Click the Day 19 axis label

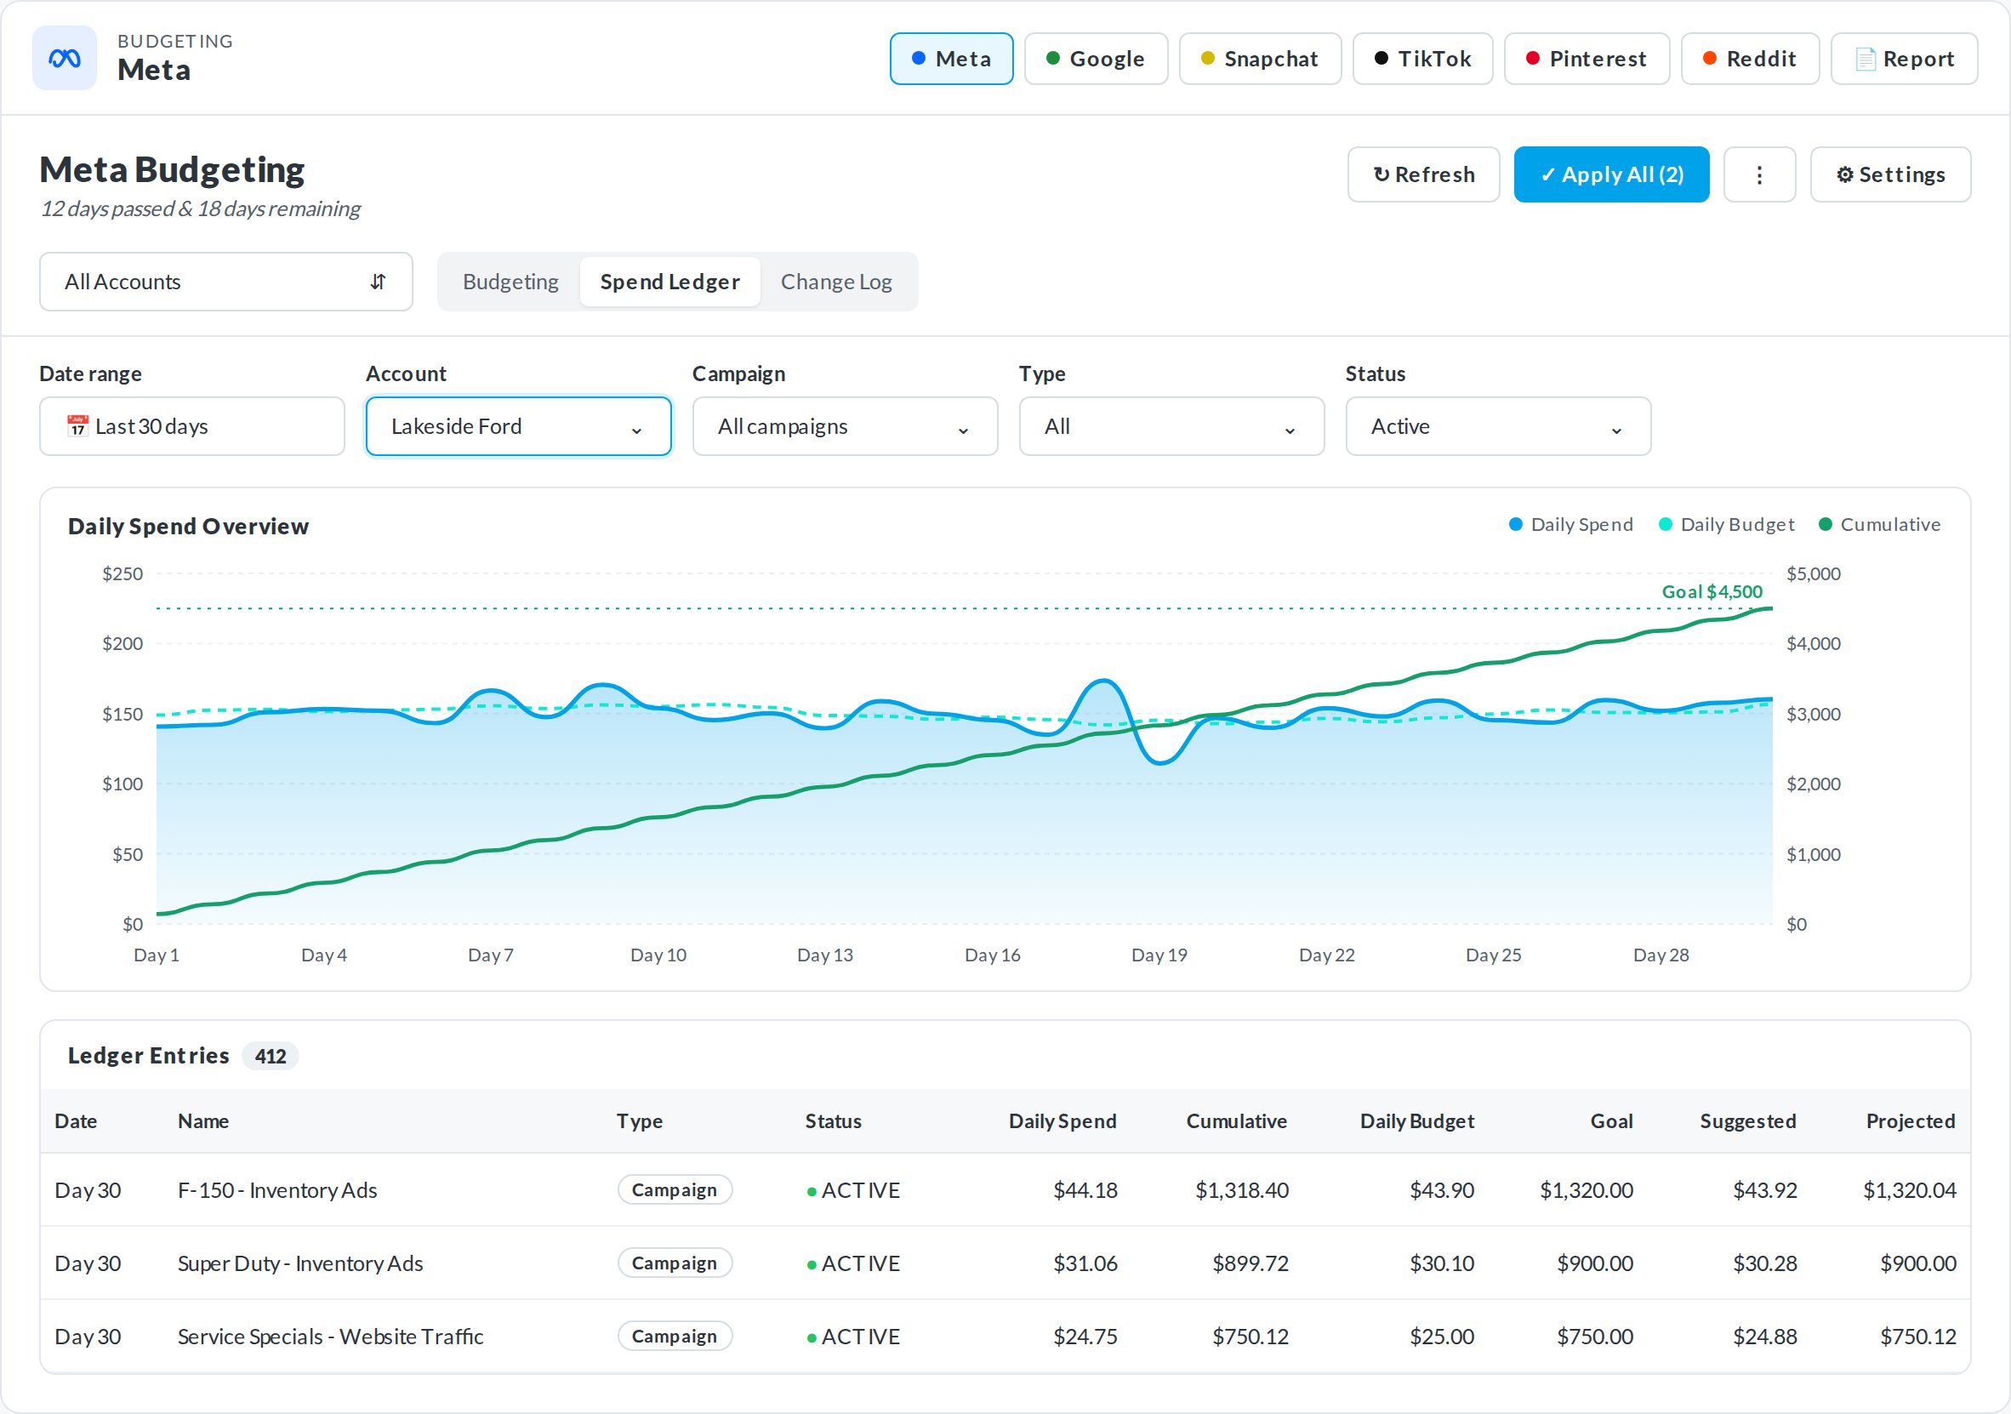pyautogui.click(x=1159, y=954)
